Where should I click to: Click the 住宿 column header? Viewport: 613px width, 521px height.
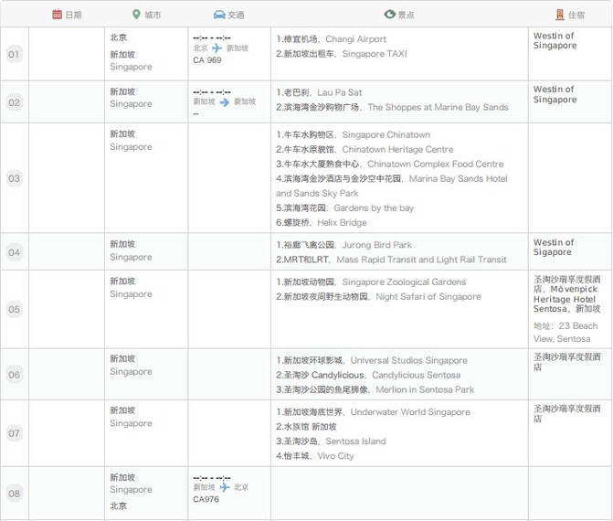tap(576, 15)
